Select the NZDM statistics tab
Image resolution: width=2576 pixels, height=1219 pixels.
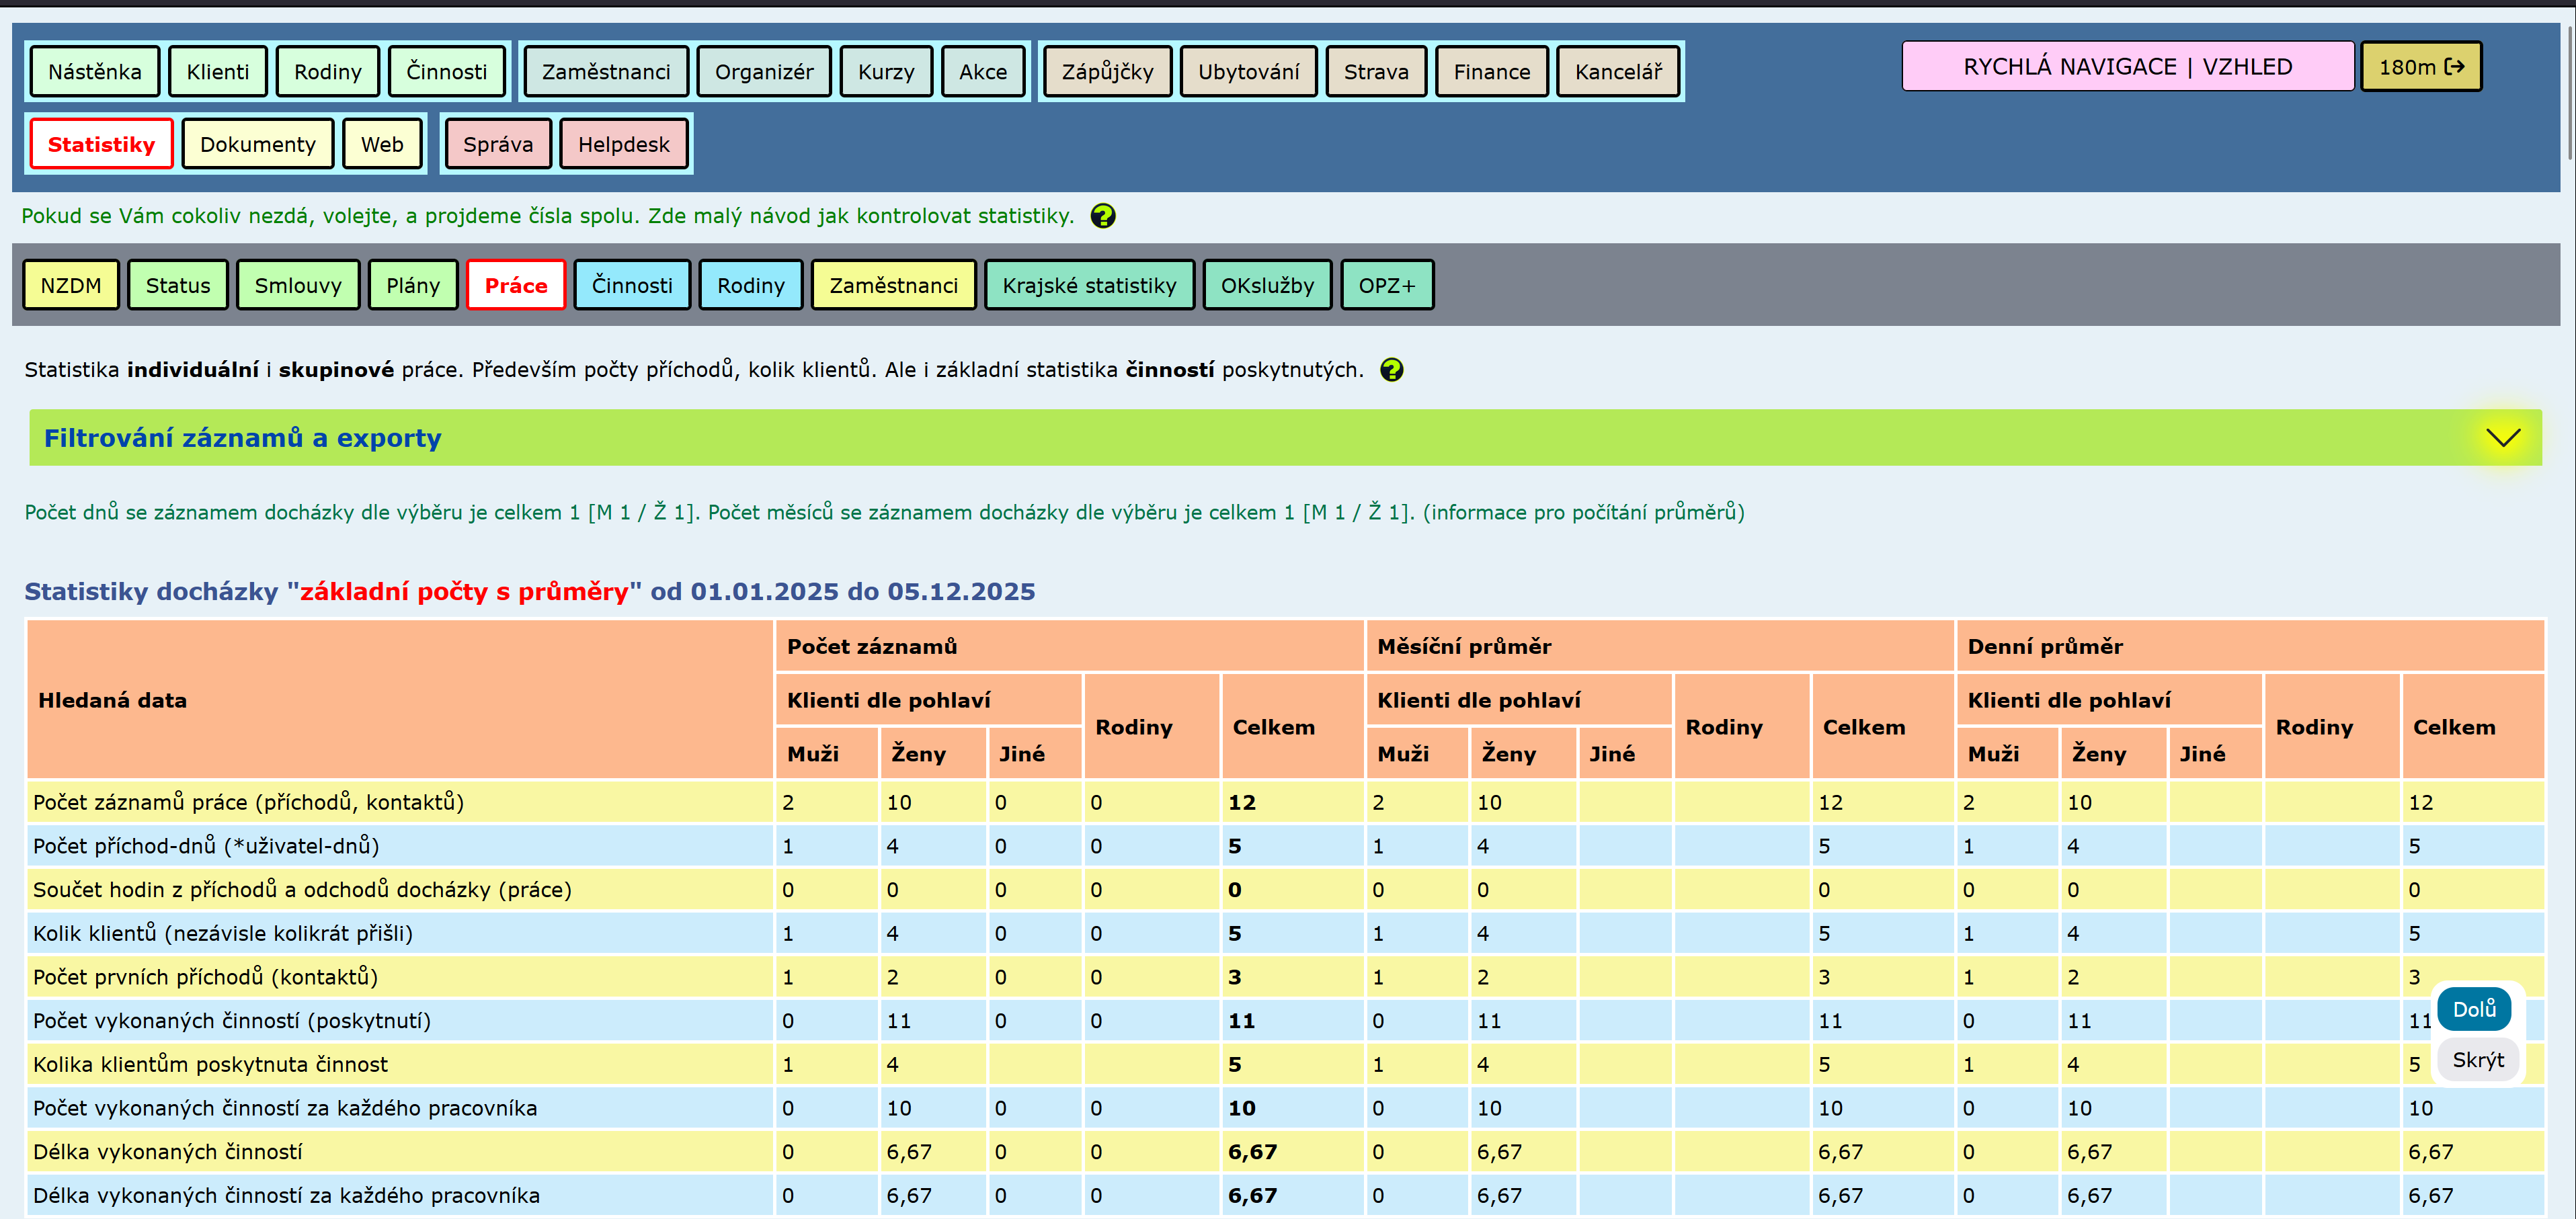click(x=70, y=286)
